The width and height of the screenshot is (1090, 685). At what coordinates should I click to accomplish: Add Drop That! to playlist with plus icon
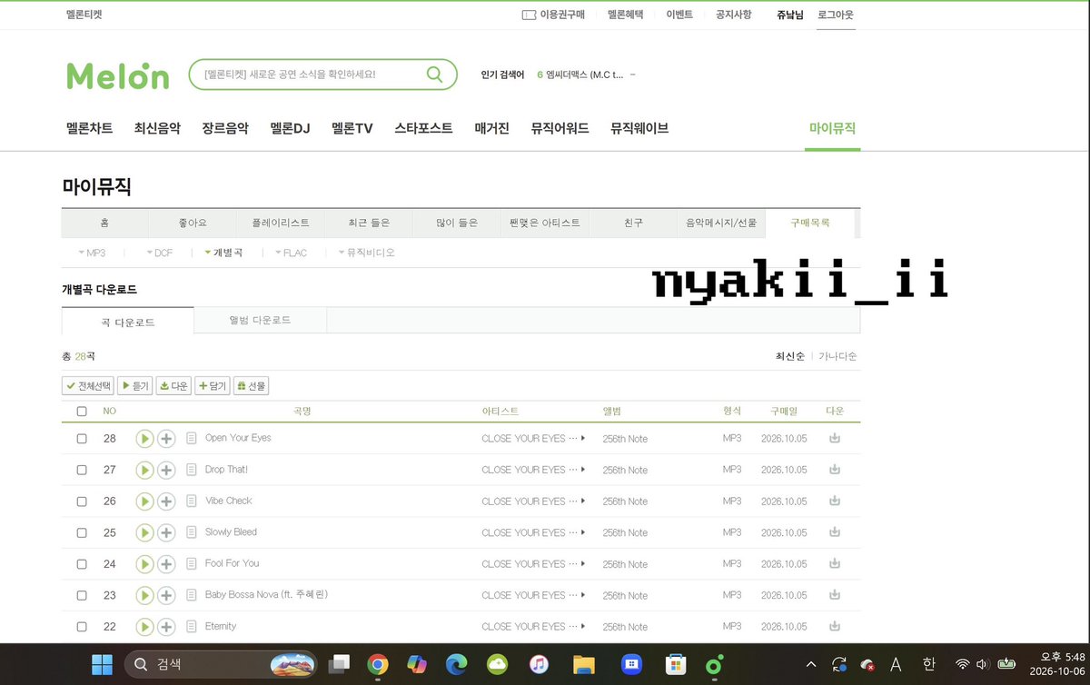(x=166, y=470)
